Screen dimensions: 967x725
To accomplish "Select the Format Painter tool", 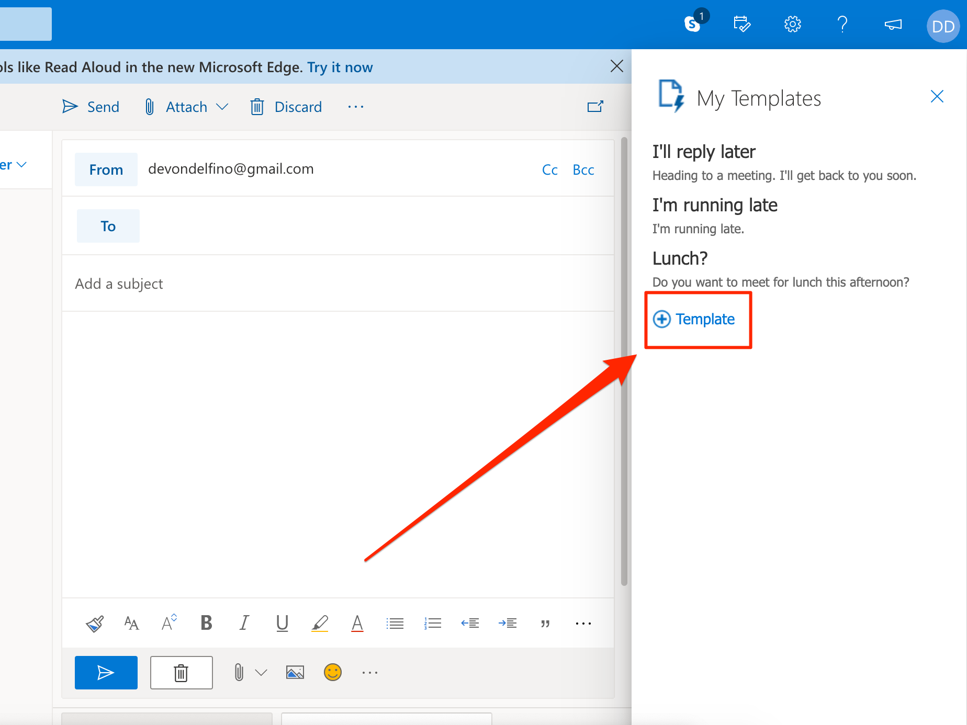I will coord(95,623).
